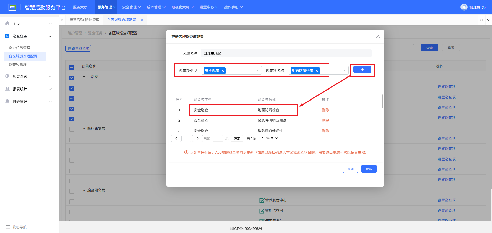Check the 综合服务楼 row checkbox
This screenshot has width=492, height=233.
point(72,191)
